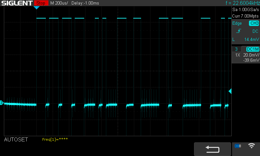The width and height of the screenshot is (260, 156).
Task: Click the 20.0mV/ vertical scale value
Action: point(251,55)
